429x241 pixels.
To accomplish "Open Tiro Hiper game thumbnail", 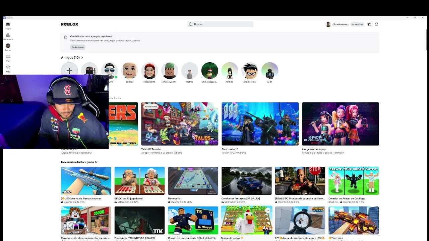I will click(x=354, y=221).
